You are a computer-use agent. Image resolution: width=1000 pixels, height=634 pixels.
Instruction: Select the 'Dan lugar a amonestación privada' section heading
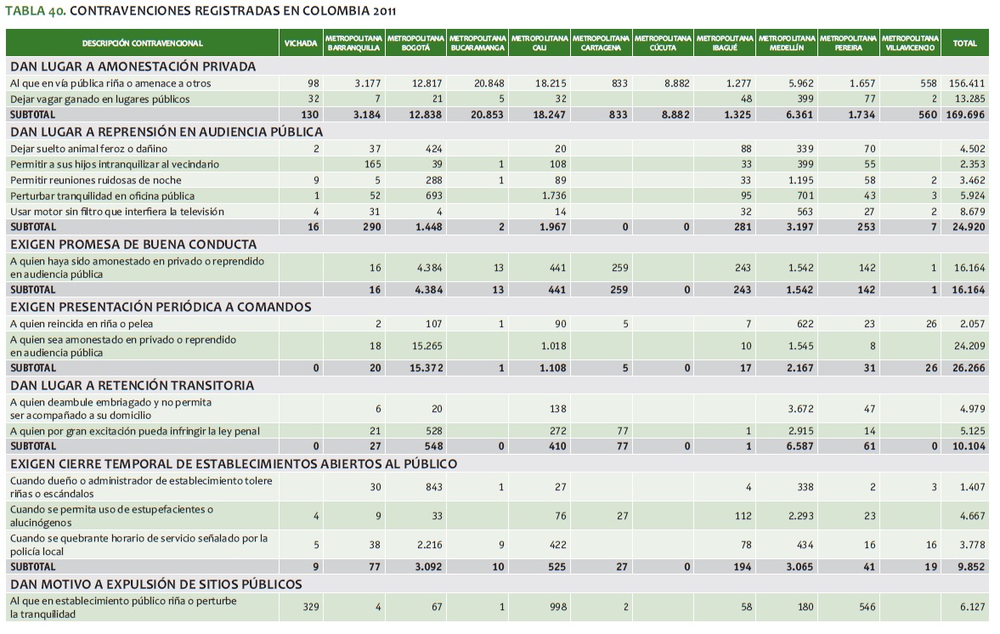tap(133, 66)
